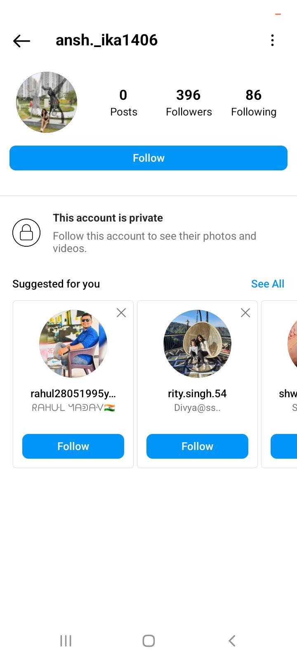Screen dimensions: 297x660
Task: Tap the private account lock icon
Action: (x=26, y=233)
